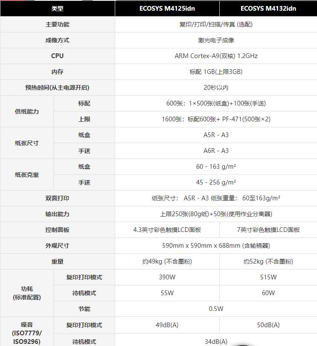Viewport: 317px width, 346px height.
Task: Select the 功耗 (标准配置) group label
Action: click(x=27, y=293)
